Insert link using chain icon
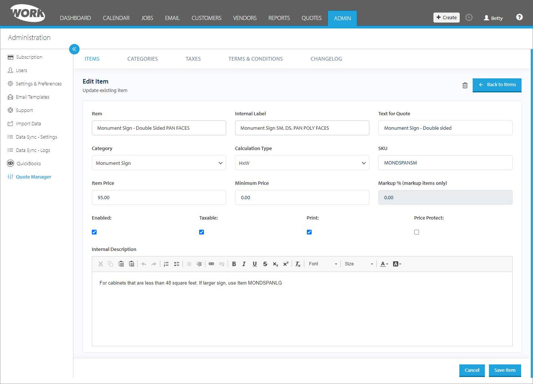 click(211, 264)
